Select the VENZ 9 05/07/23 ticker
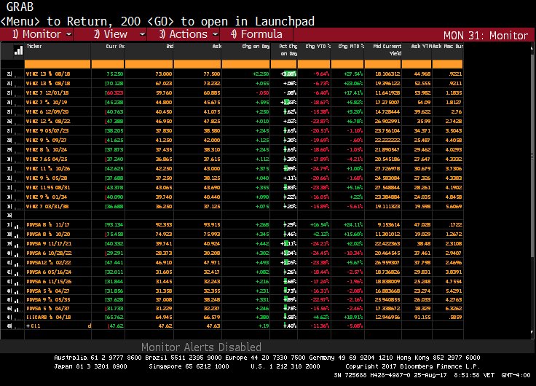Image resolution: width=536 pixels, height=386 pixels. (47, 131)
